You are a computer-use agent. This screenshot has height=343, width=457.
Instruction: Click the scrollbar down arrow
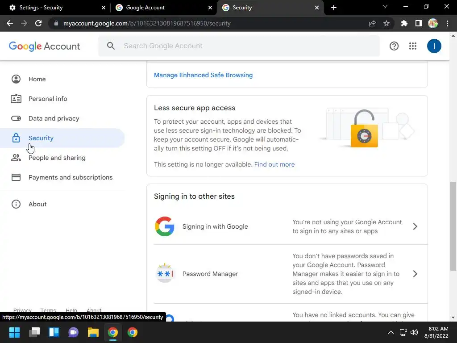(x=453, y=318)
